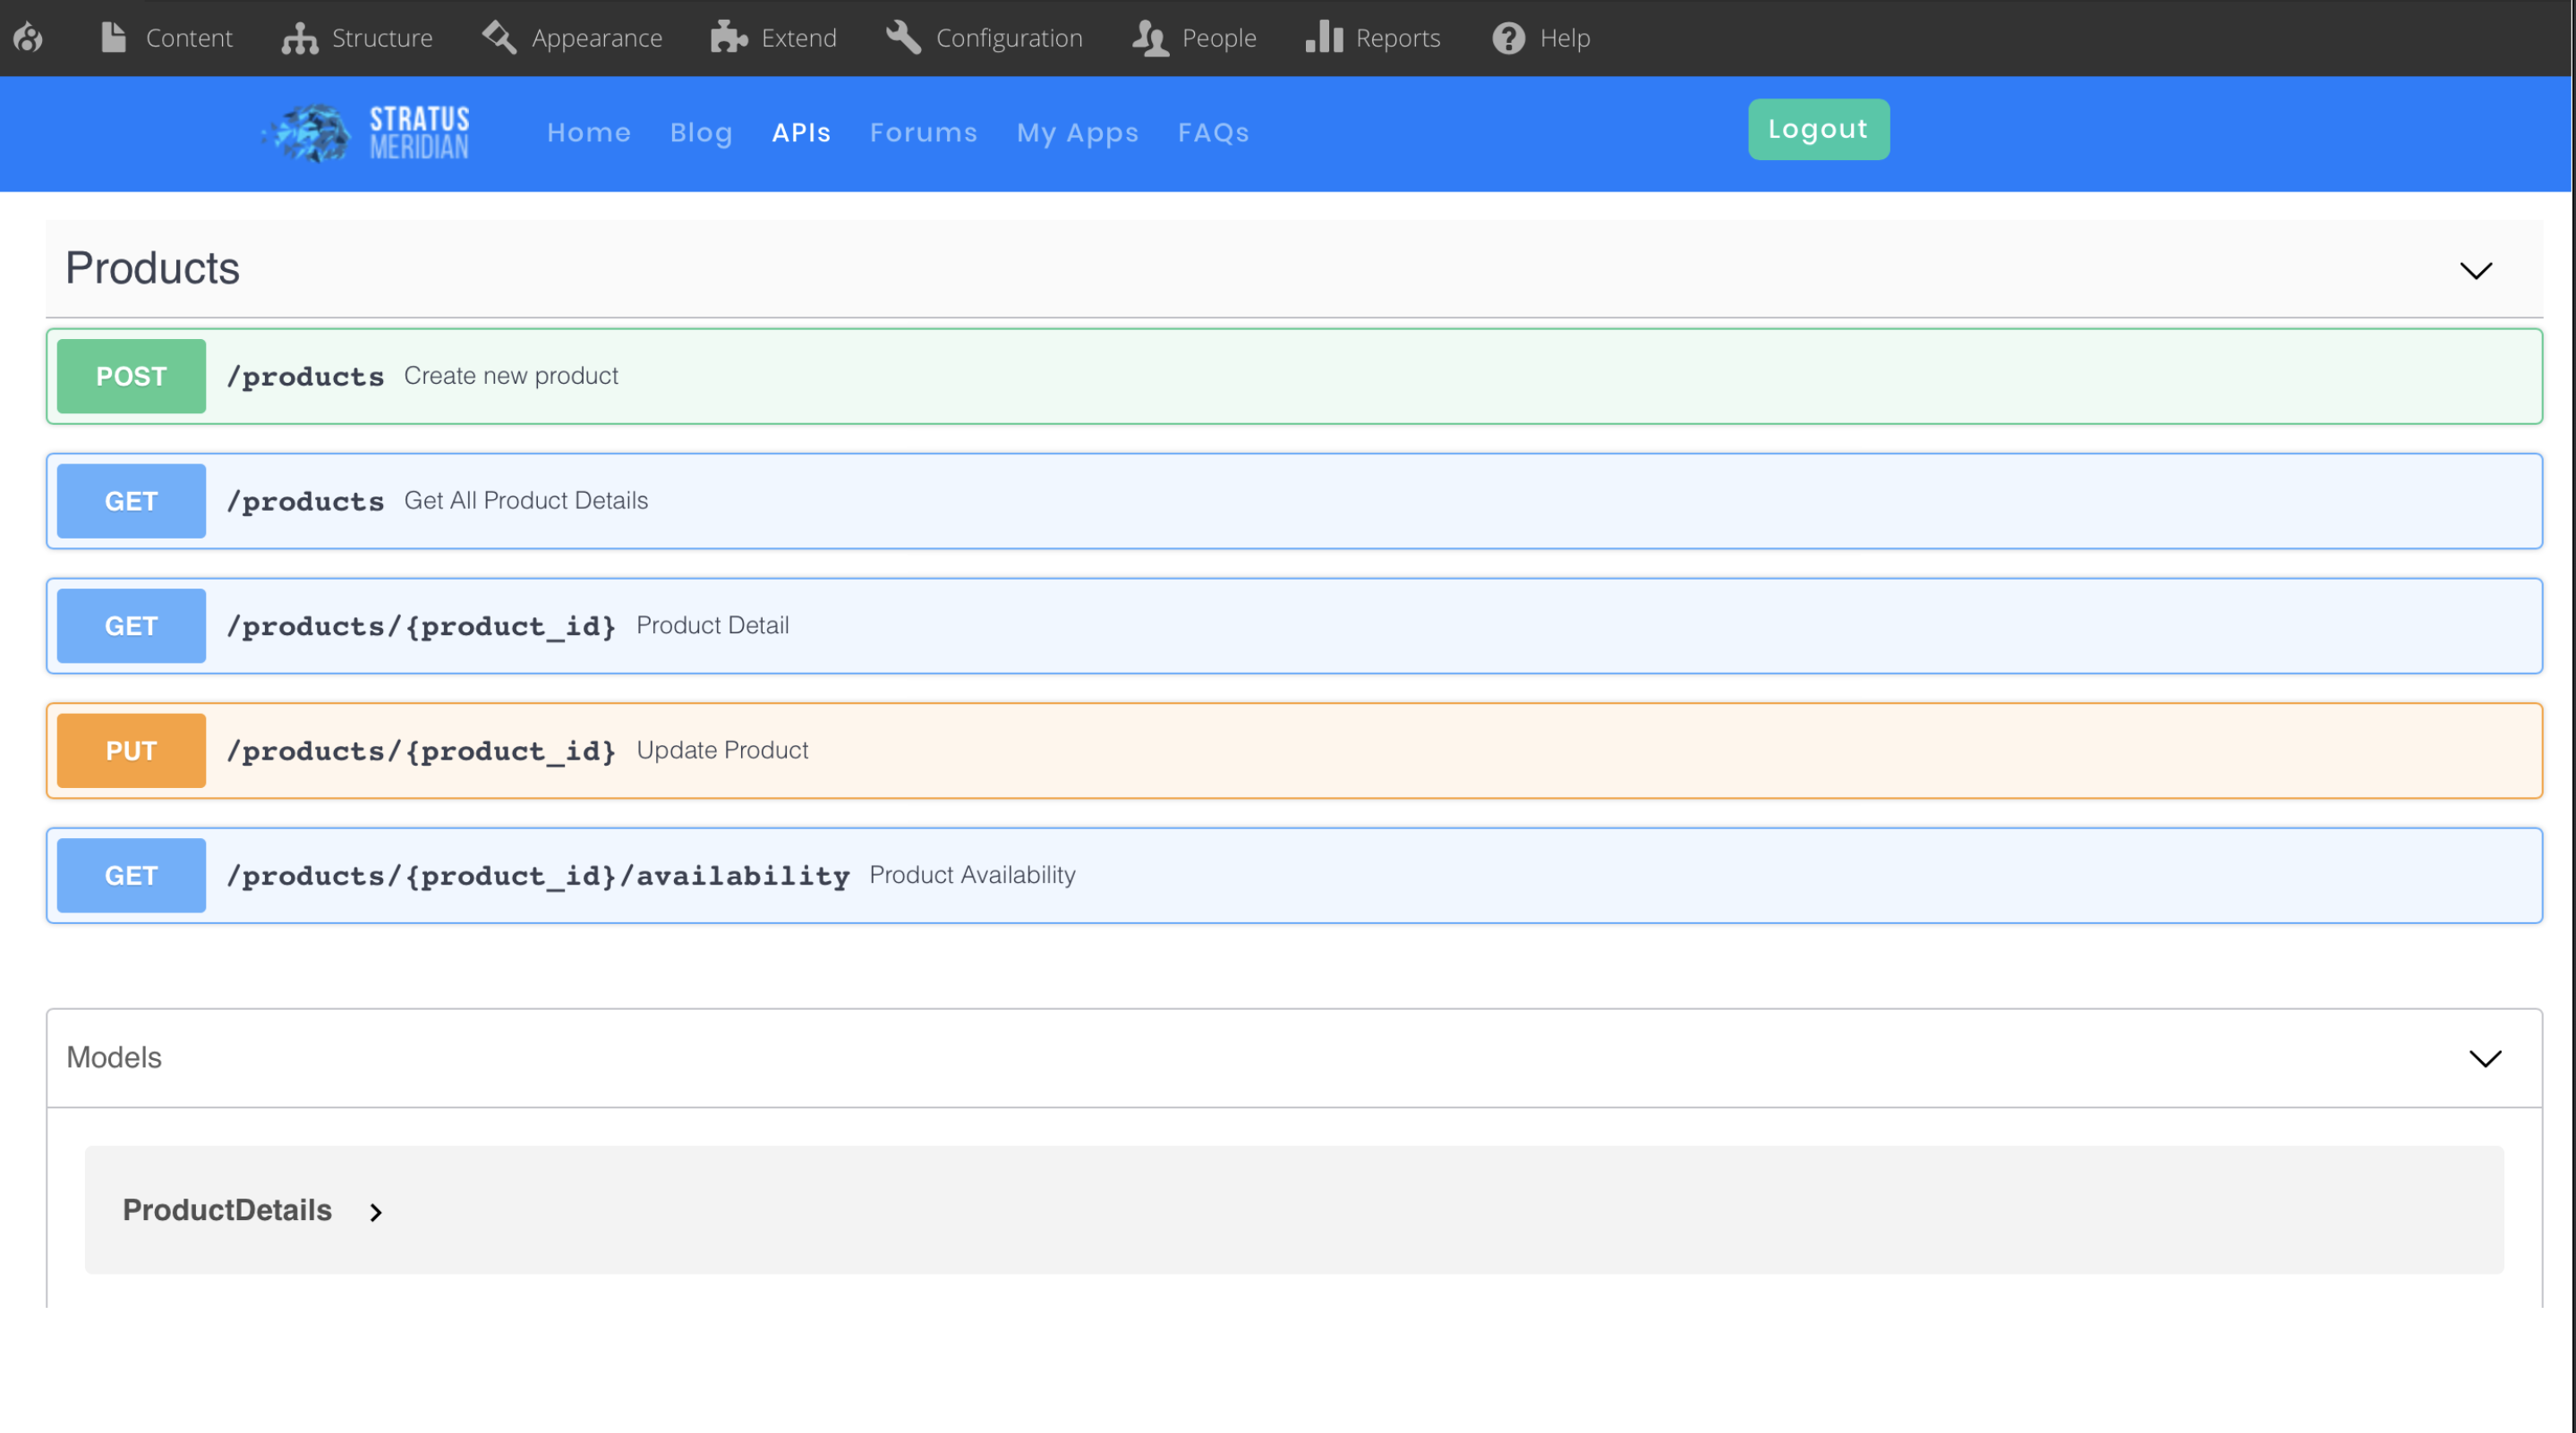
Task: Click the Structure hierarchy icon
Action: click(299, 38)
